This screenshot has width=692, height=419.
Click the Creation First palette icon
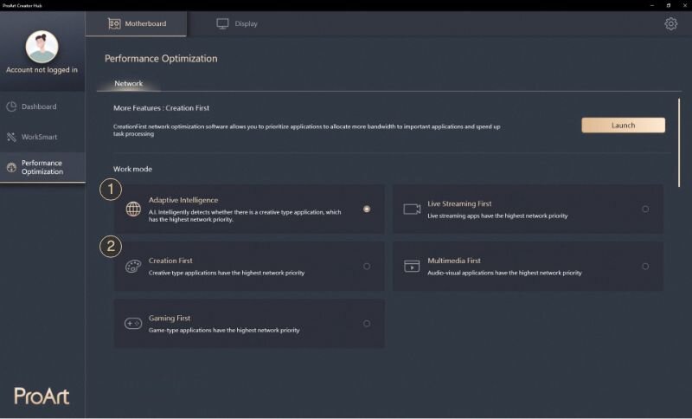[133, 267]
